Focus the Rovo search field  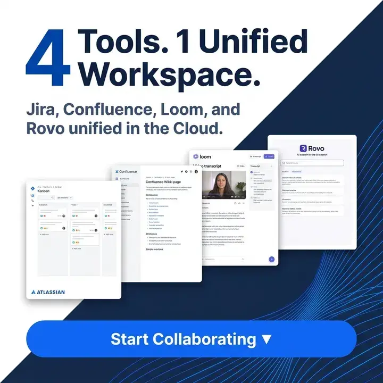[312, 163]
